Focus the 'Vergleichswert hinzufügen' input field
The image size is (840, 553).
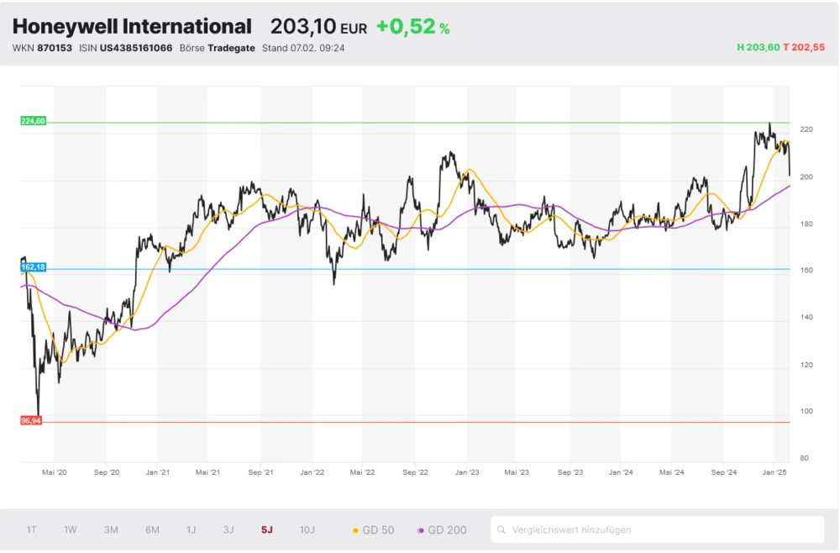tap(664, 530)
